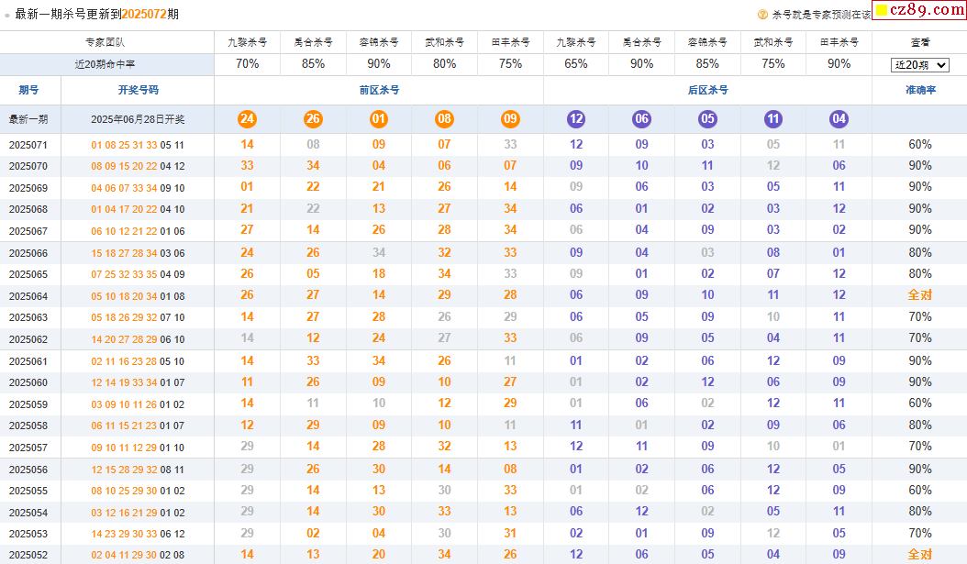The image size is (967, 564).
Task: Click winning numbers 06 10 12 21 22 01 06
Action: tap(138, 231)
